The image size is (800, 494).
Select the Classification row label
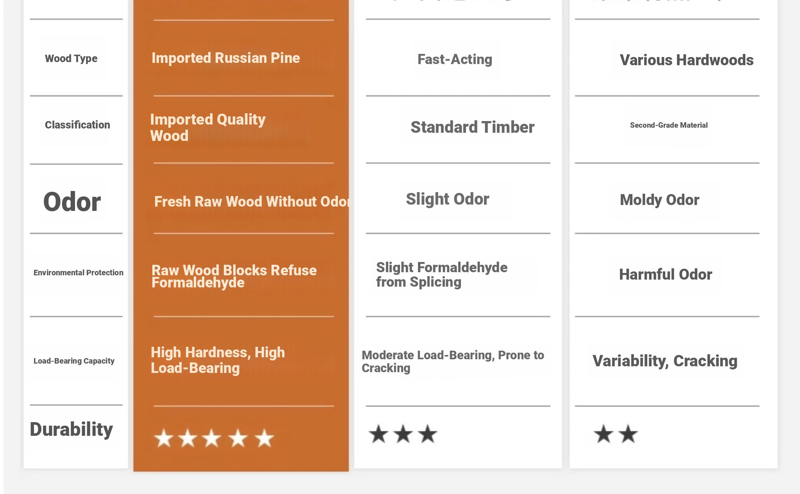77,125
